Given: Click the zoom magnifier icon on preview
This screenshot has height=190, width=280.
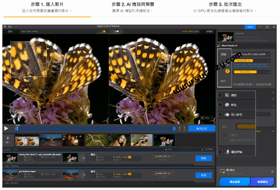Looking at the screenshot, I should (202, 118).
